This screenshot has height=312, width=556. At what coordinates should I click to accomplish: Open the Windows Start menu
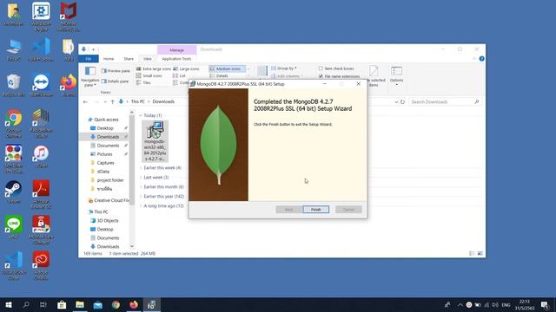(x=9, y=304)
